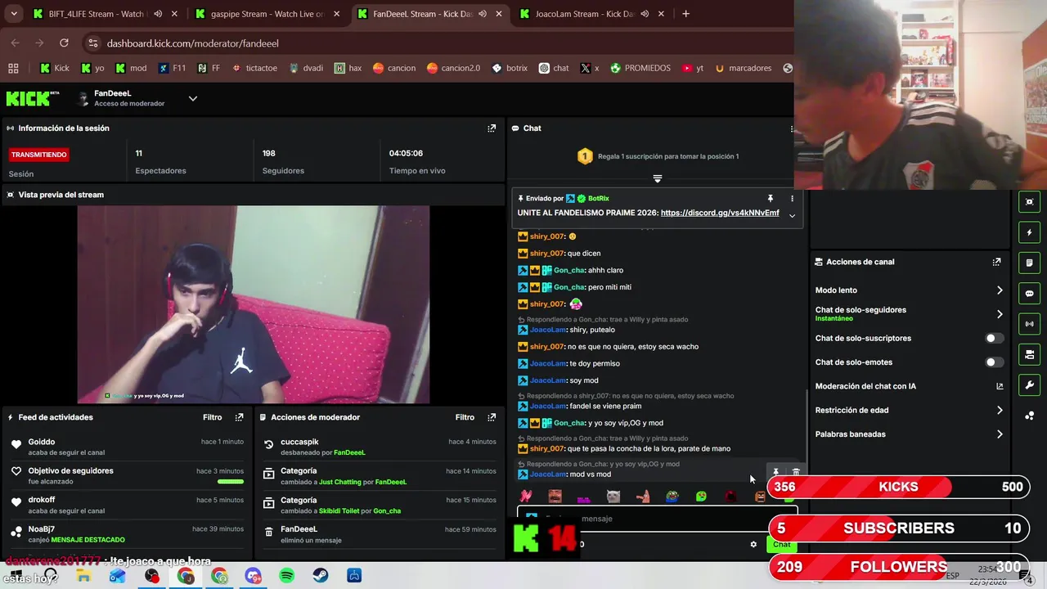Toggle Chat de solo-suscriptores switch
The width and height of the screenshot is (1047, 589).
994,338
